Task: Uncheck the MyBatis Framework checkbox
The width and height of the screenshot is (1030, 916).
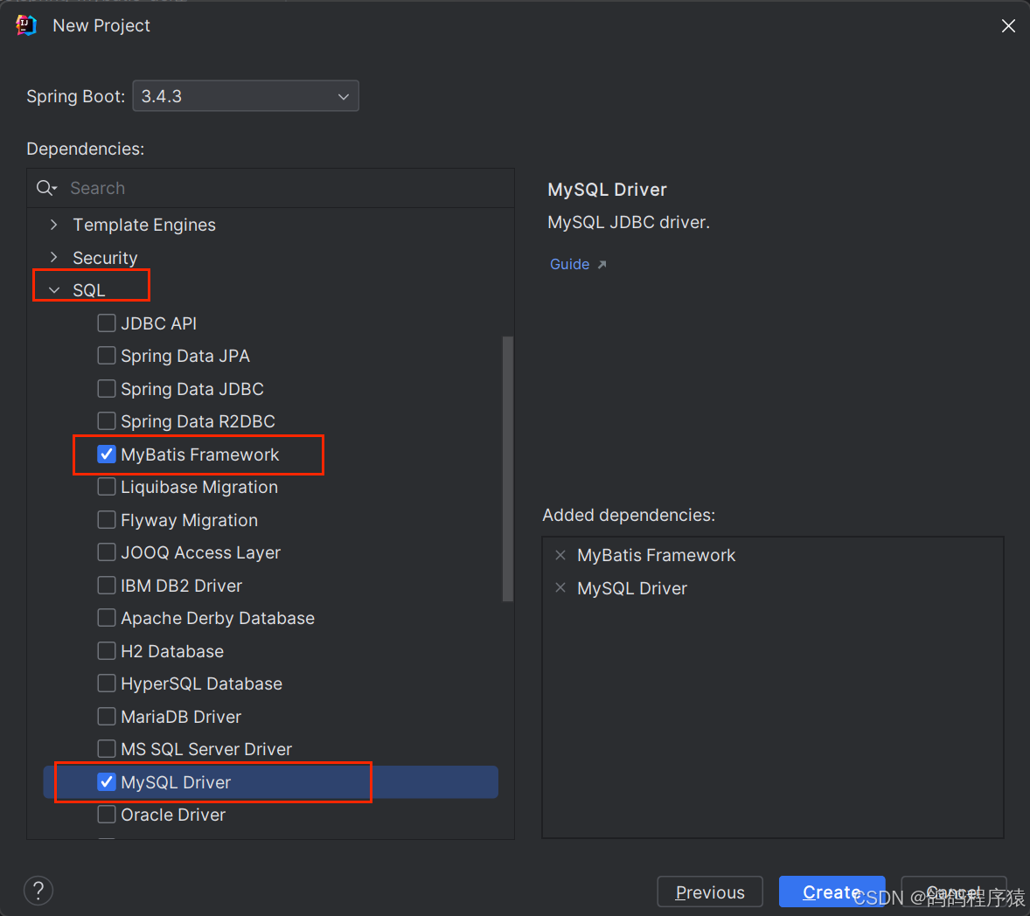Action: pyautogui.click(x=107, y=455)
